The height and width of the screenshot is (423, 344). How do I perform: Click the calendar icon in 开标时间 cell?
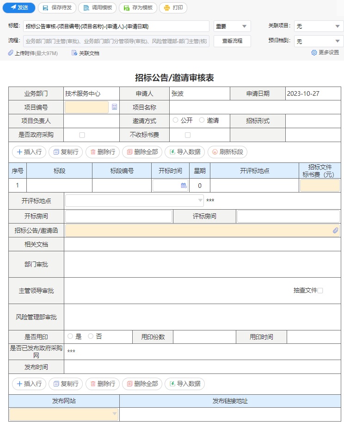click(184, 185)
